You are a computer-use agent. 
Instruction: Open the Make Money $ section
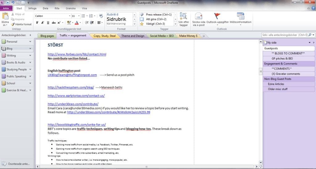point(188,36)
